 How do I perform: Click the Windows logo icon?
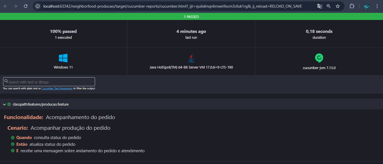(63, 58)
